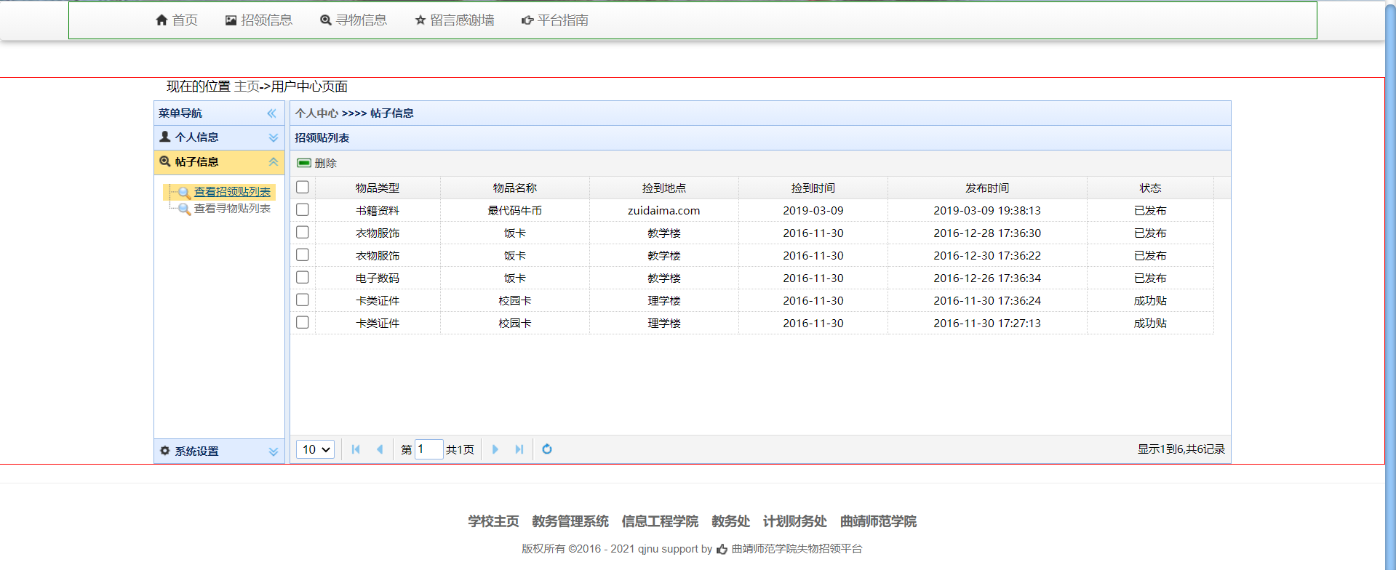The height and width of the screenshot is (570, 1396).
Task: Open the 平台指南 nav item
Action: pyautogui.click(x=555, y=20)
